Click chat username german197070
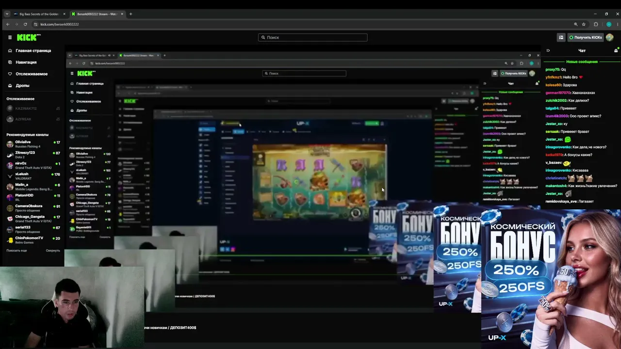 [557, 93]
